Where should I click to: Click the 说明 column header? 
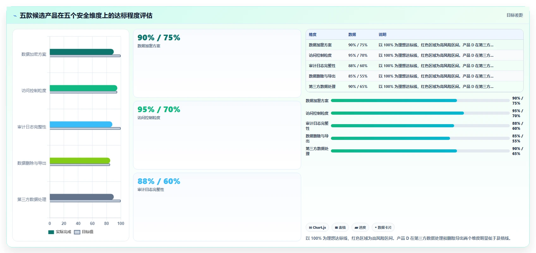click(382, 35)
